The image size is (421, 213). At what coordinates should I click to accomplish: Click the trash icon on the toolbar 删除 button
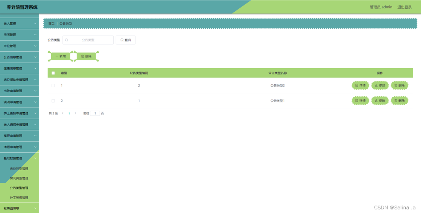click(x=82, y=56)
